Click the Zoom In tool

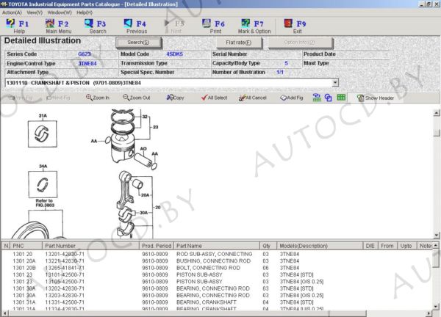click(x=98, y=98)
